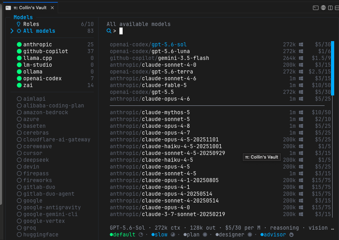This screenshot has width=339, height=240.
Task: Open the Roles section
Action: (55, 24)
